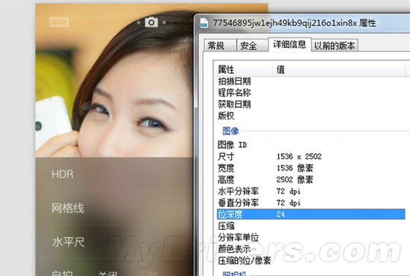Open the 以前的版本 tab

(x=335, y=45)
